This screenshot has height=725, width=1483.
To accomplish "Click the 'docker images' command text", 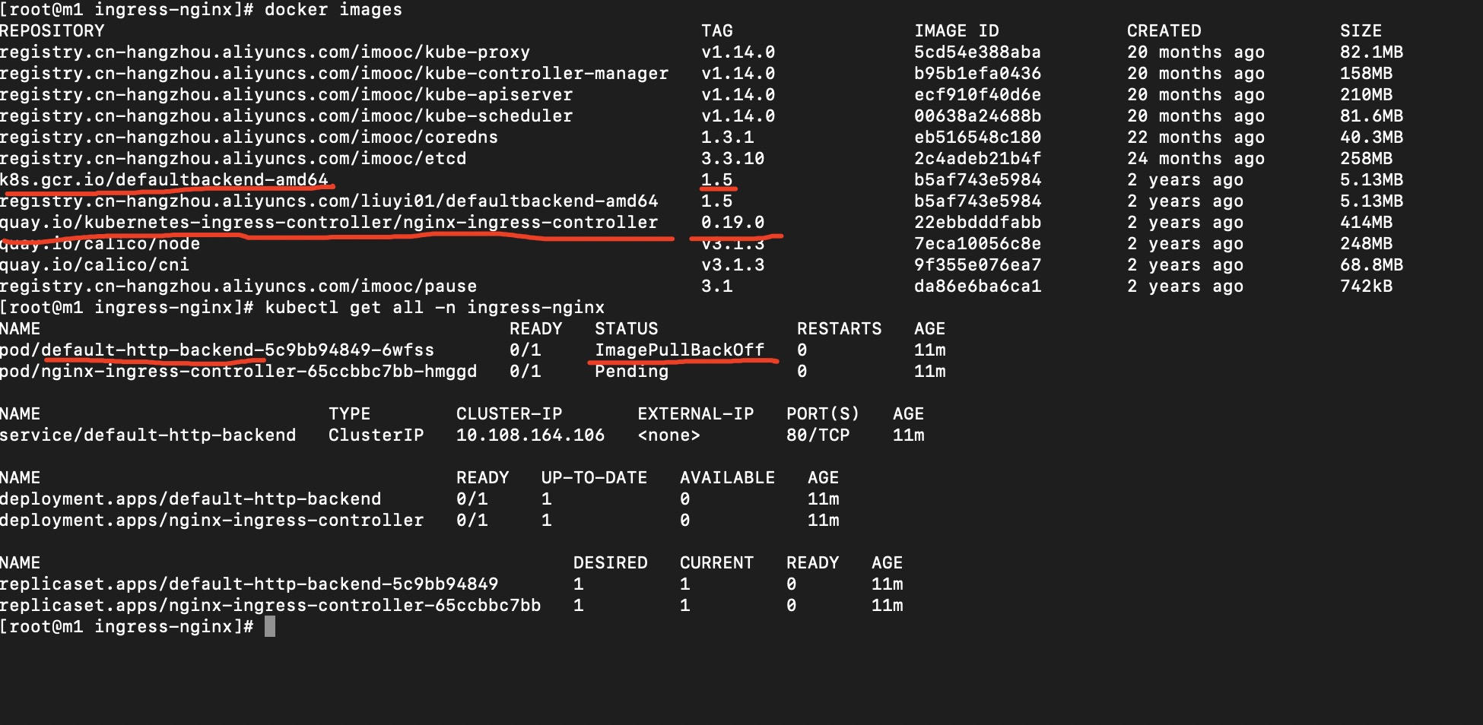I will point(333,10).
